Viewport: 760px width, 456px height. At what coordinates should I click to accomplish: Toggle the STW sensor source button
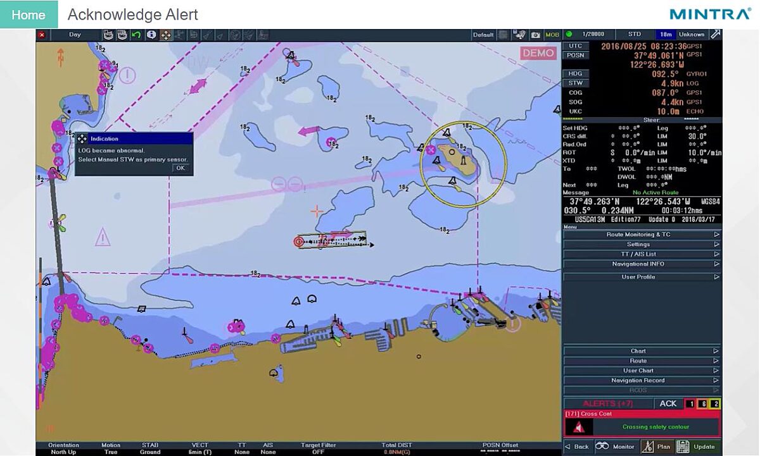click(x=575, y=83)
